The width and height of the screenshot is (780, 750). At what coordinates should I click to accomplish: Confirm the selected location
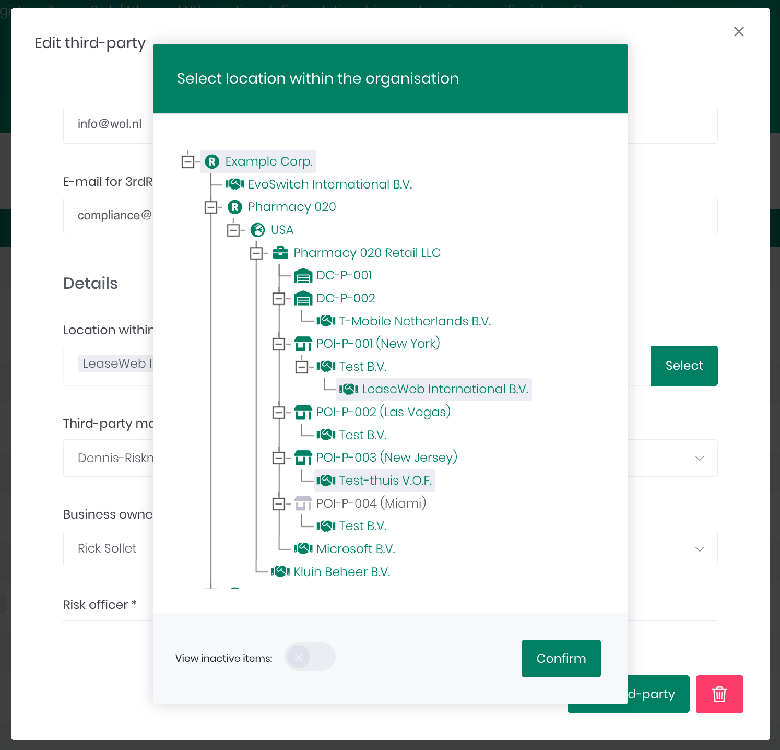561,659
